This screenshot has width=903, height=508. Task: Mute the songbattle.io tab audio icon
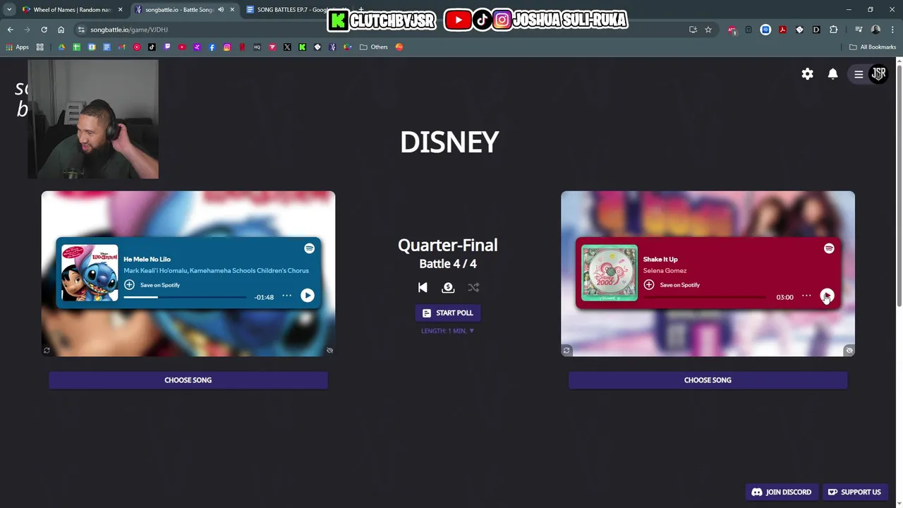click(221, 10)
